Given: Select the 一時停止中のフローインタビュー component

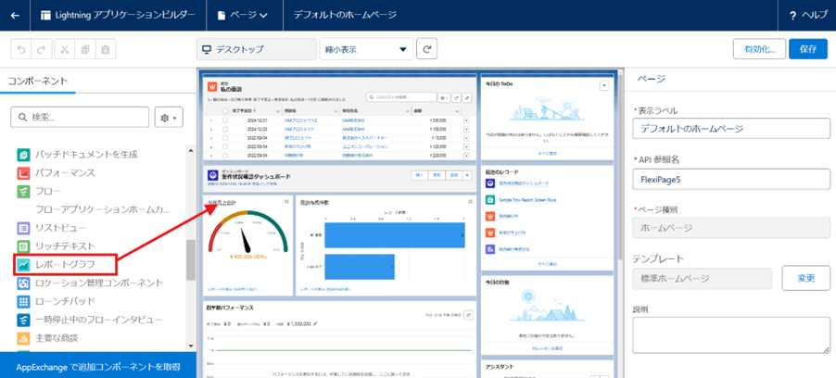Looking at the screenshot, I should [x=90, y=320].
